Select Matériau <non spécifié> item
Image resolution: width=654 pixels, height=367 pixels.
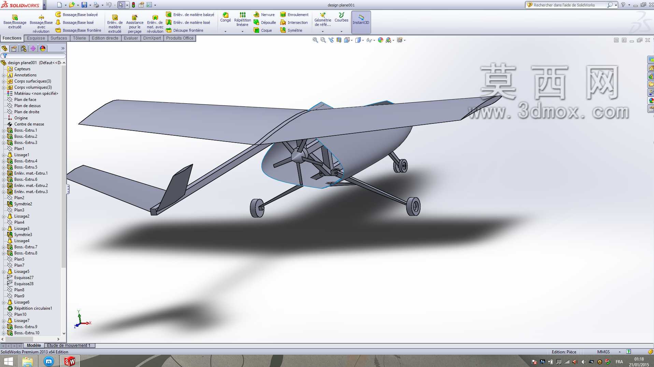point(36,93)
